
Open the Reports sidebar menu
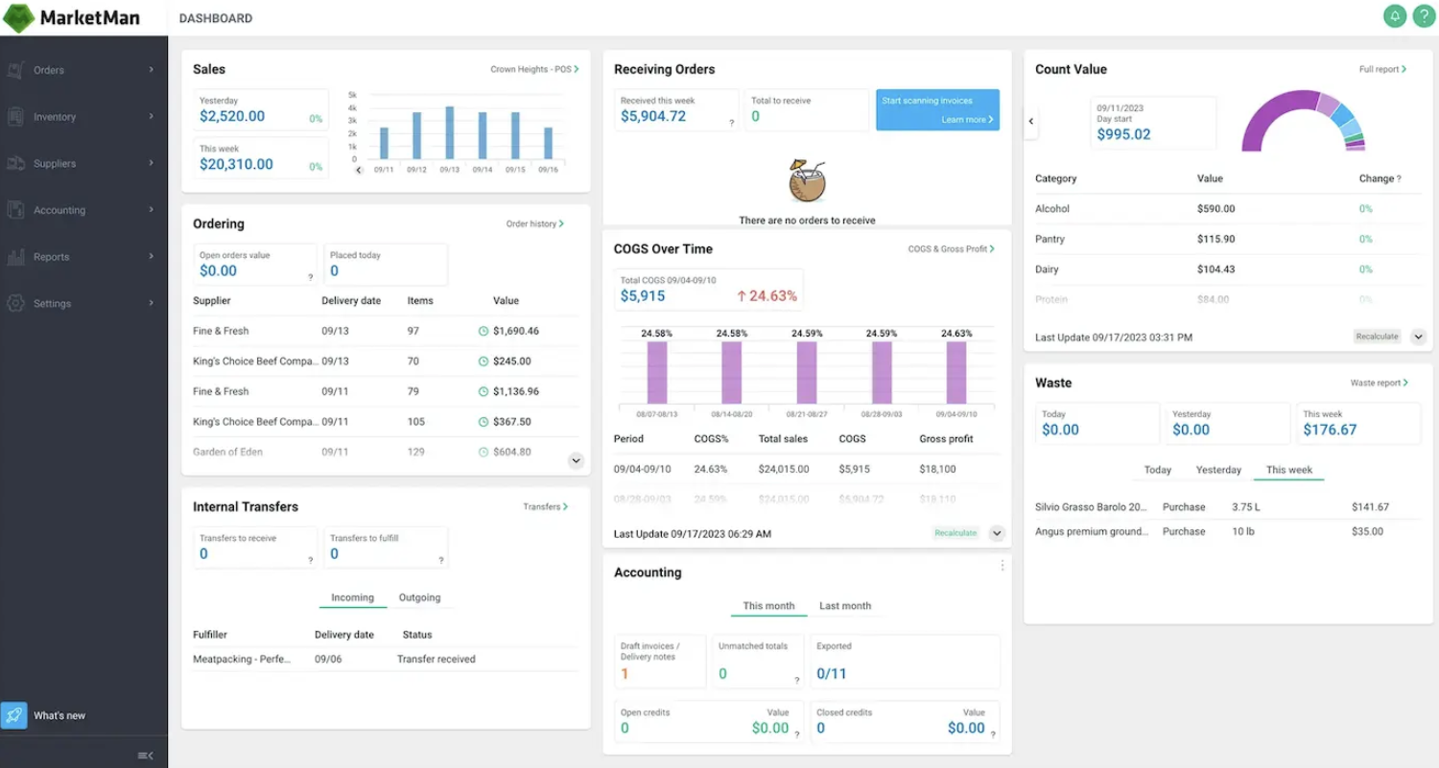point(82,257)
